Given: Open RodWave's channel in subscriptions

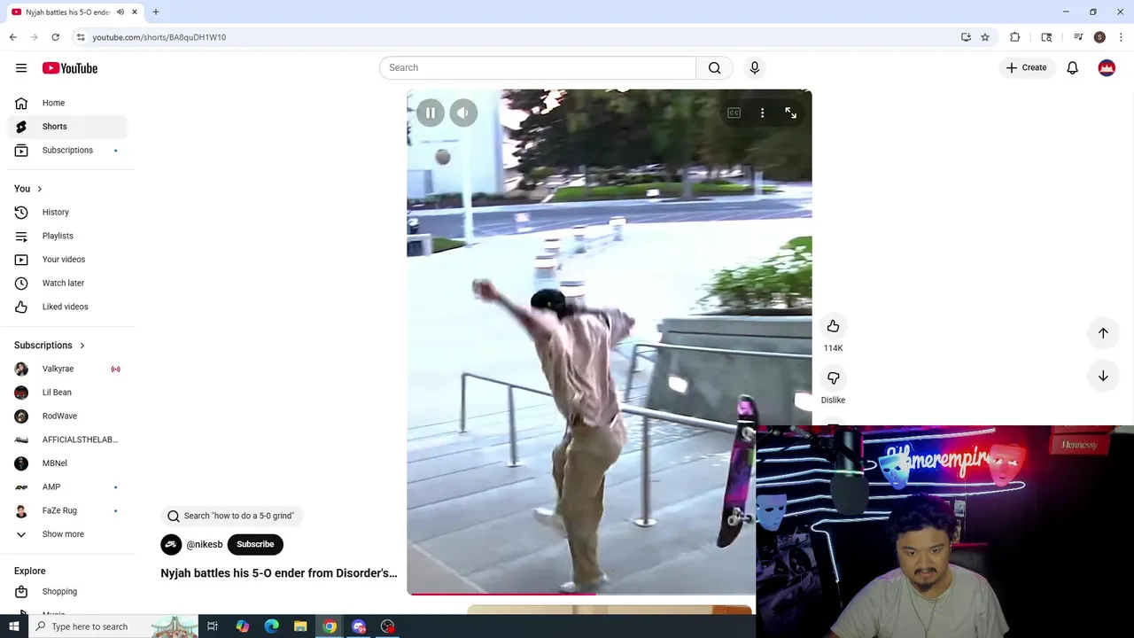Looking at the screenshot, I should coord(67,416).
